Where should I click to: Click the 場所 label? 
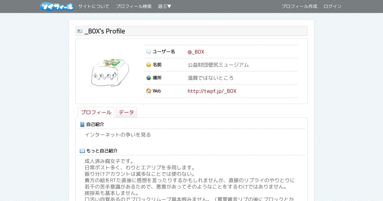tap(157, 78)
